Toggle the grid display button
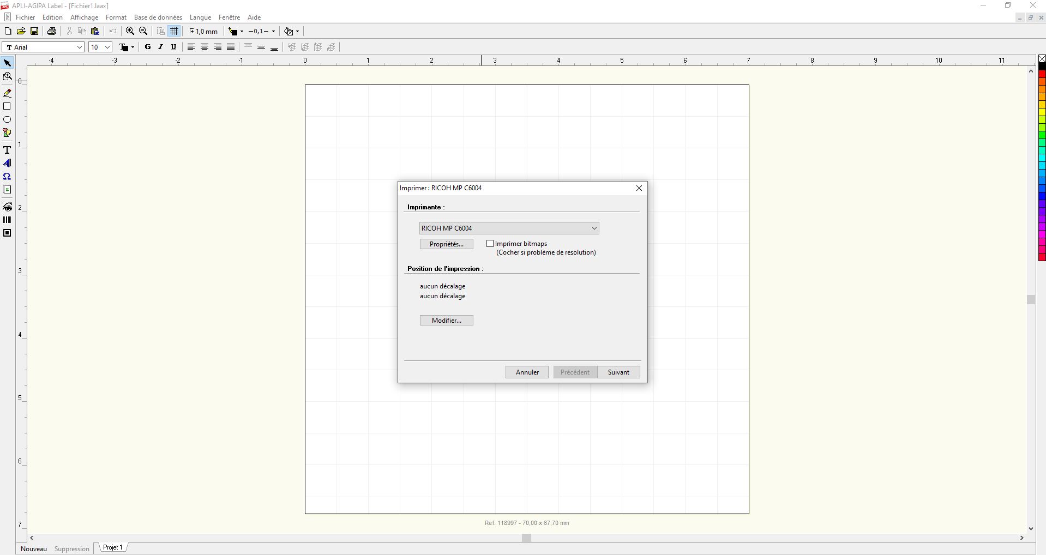 [175, 31]
